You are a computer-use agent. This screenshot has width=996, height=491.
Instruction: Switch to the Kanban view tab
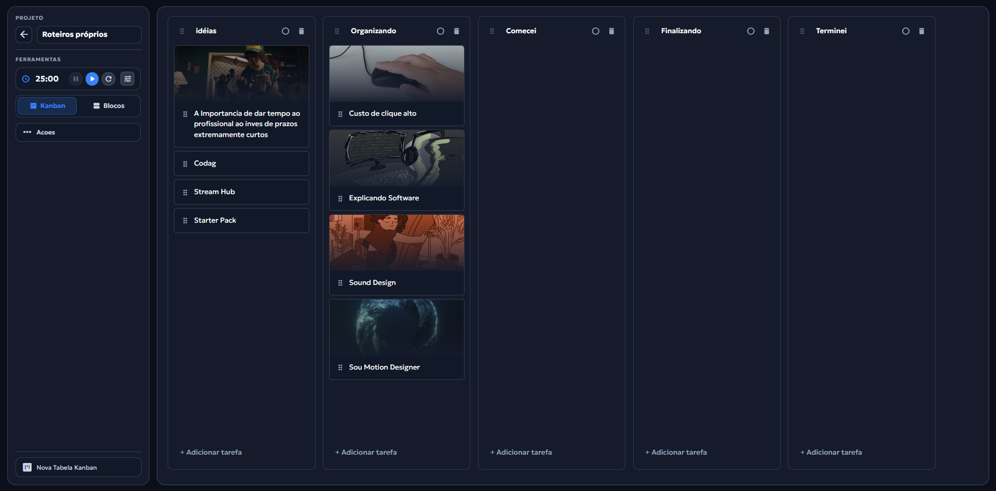pyautogui.click(x=47, y=106)
